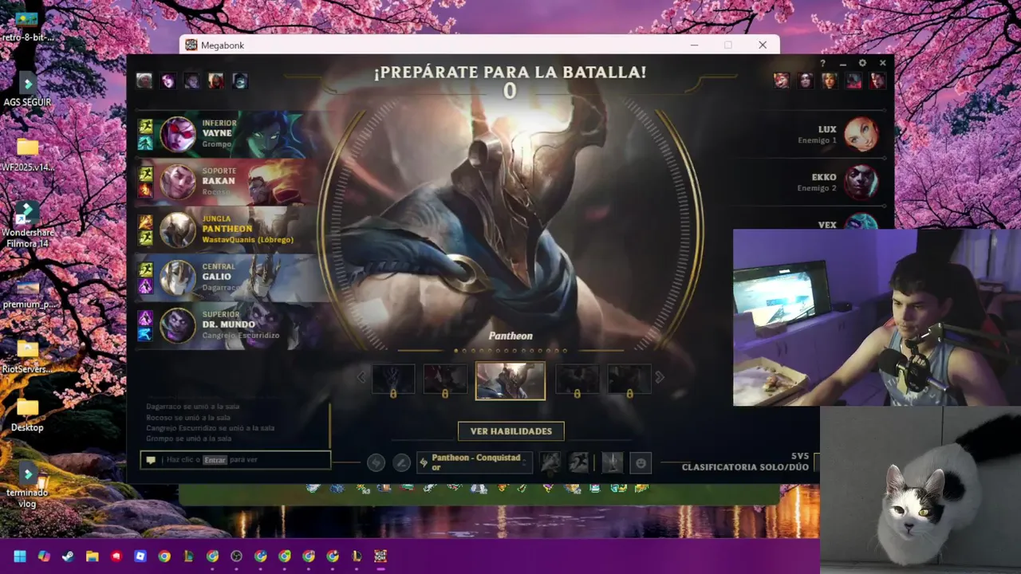
Task: Open the Megabonk taskbar icon
Action: (x=380, y=556)
